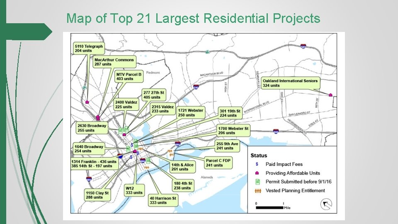Click the I-880 shield near Hegenberger Rd
Image resolution: width=398 pixels, height=224 pixels.
(x=276, y=131)
